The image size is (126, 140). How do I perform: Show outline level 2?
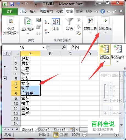pos(9,54)
